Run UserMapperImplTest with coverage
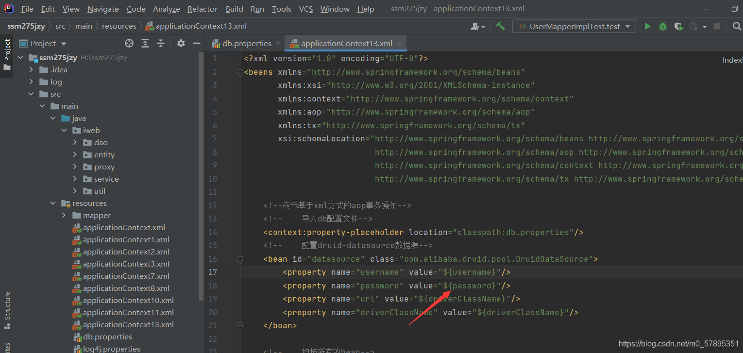 (678, 26)
